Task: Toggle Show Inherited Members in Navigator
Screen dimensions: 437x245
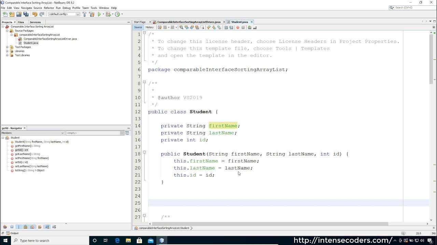Action: pos(5,227)
